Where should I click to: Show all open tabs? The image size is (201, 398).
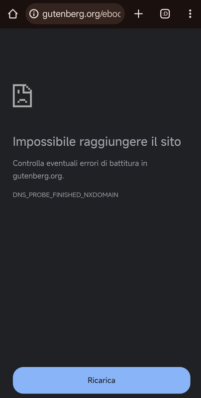click(165, 14)
